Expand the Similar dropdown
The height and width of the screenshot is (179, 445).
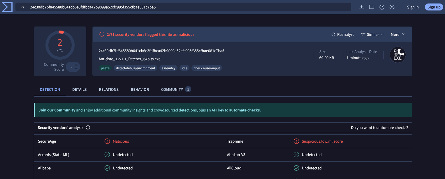tap(372, 34)
